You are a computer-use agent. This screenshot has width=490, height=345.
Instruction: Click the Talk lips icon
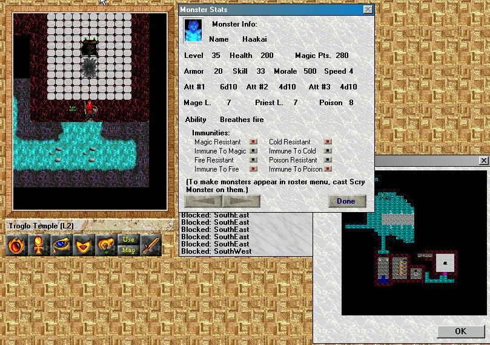click(x=84, y=245)
